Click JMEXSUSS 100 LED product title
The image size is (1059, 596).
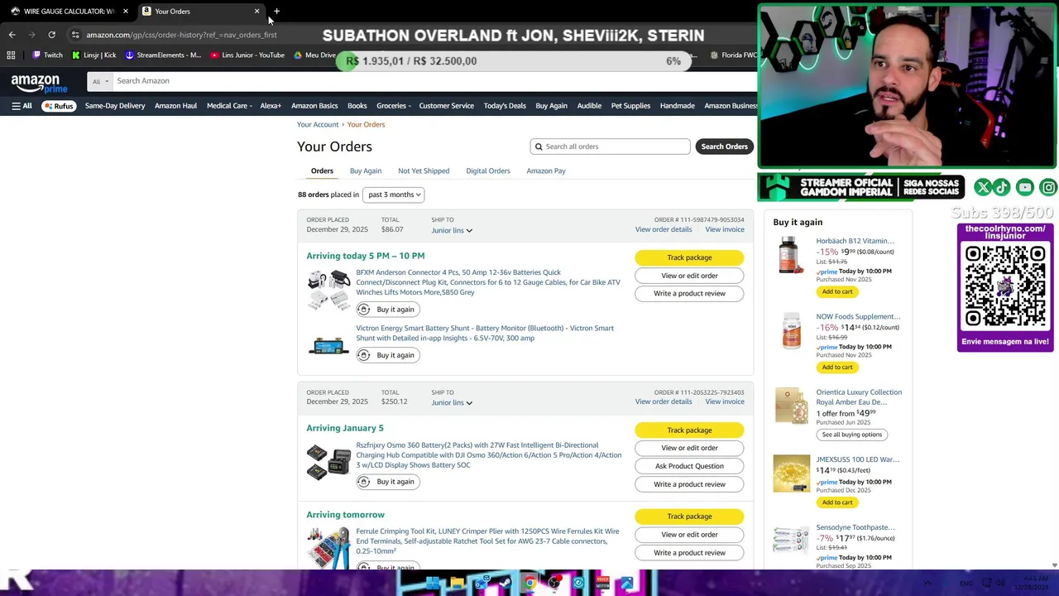(x=857, y=459)
